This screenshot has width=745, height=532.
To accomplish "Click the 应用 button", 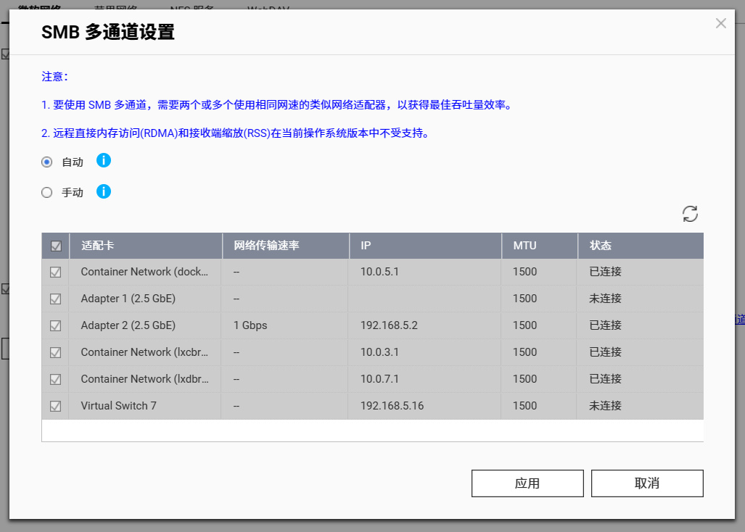I will pos(527,483).
